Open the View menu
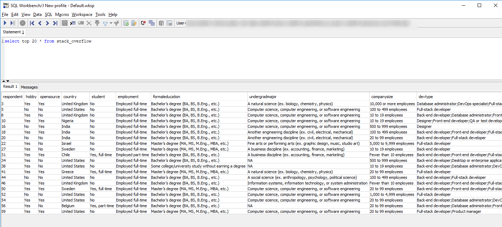This screenshot has width=502, height=227. point(26,15)
